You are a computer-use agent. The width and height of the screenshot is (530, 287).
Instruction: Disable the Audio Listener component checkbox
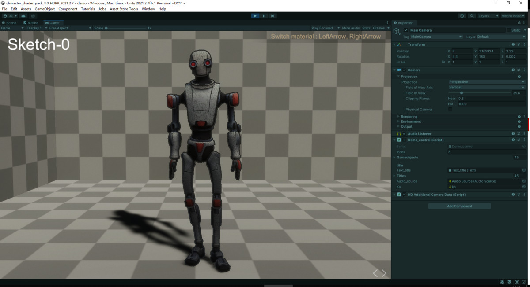[404, 134]
